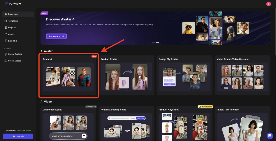
Task: Click the Dashboard grid icon in sidebar
Action: coord(6,14)
